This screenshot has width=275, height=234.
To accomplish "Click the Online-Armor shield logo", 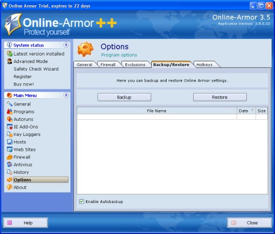I will [13, 24].
